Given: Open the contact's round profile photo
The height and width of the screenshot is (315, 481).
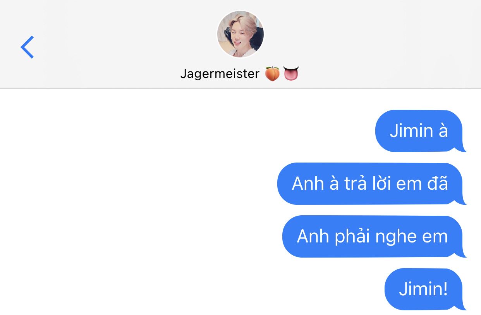Looking at the screenshot, I should click(240, 34).
